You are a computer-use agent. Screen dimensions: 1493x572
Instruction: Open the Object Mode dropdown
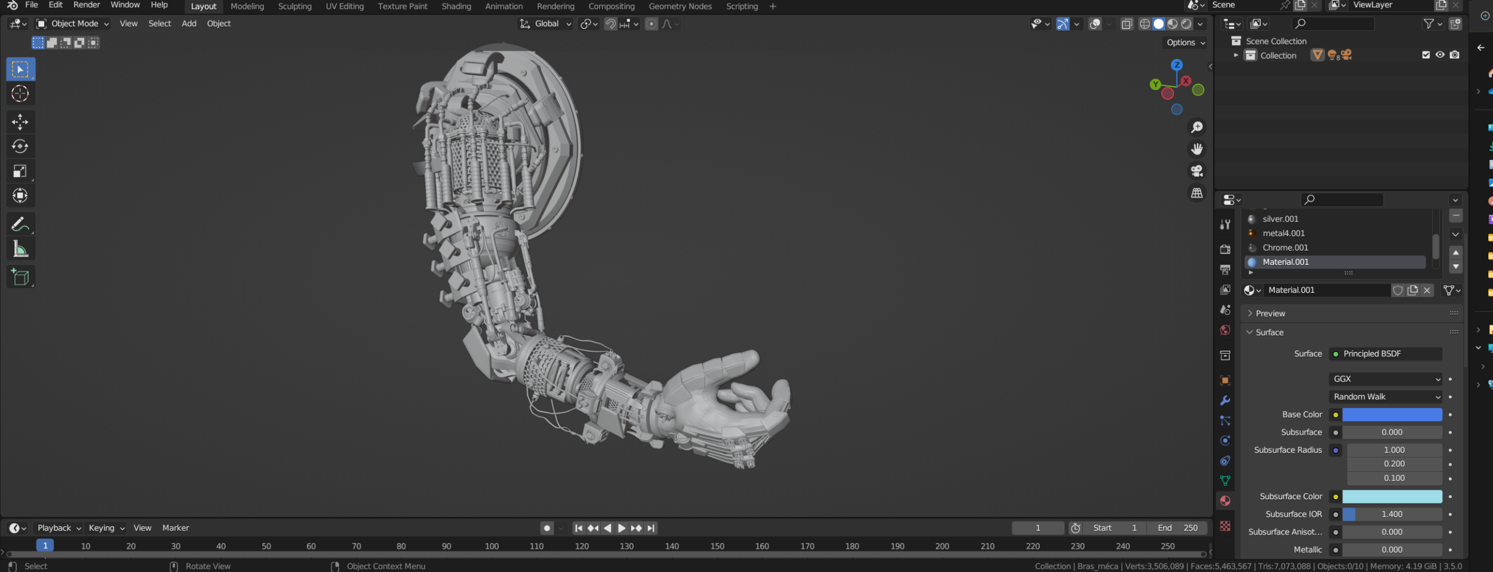pyautogui.click(x=73, y=24)
